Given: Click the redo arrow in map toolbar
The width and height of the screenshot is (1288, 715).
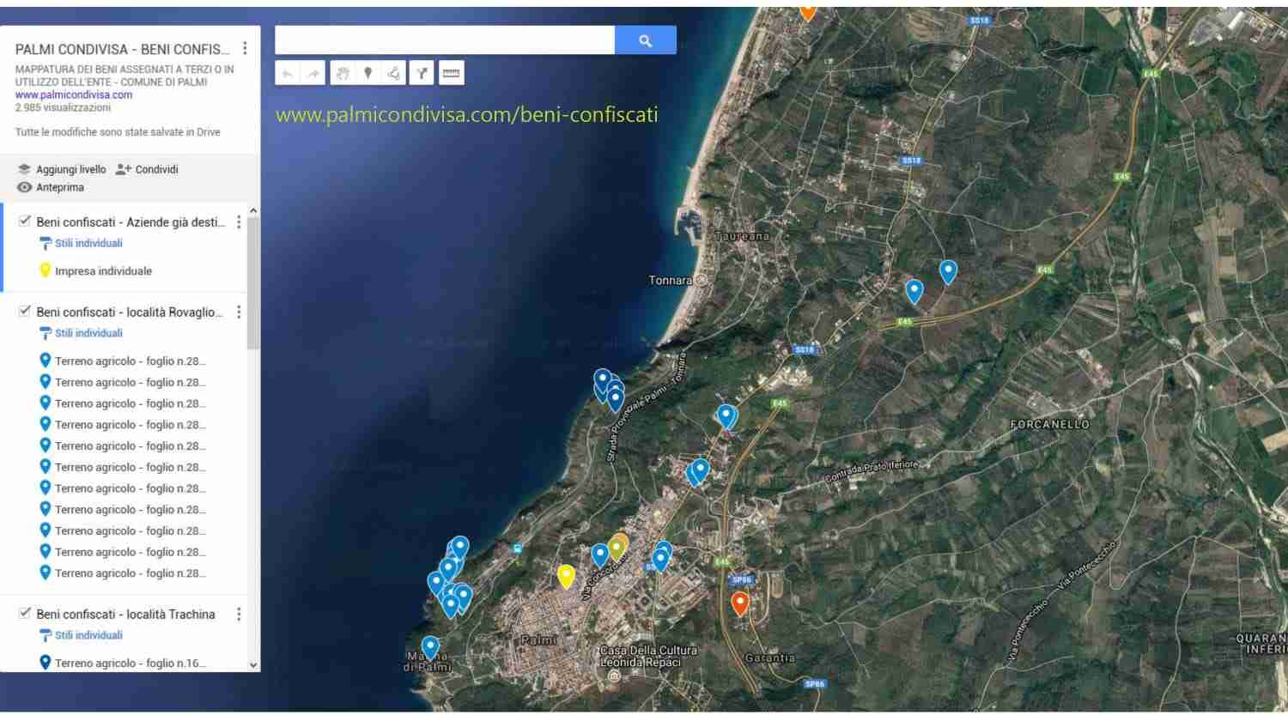Looking at the screenshot, I should pyautogui.click(x=313, y=74).
